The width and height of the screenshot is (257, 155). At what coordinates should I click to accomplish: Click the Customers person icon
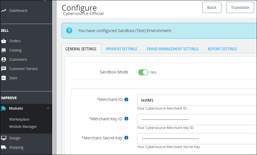click(x=3, y=59)
